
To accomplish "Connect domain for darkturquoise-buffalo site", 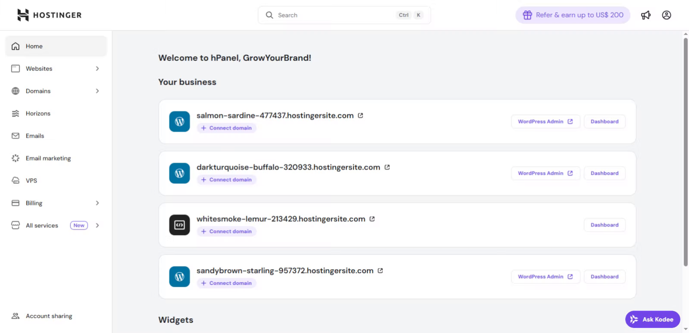I will point(227,179).
